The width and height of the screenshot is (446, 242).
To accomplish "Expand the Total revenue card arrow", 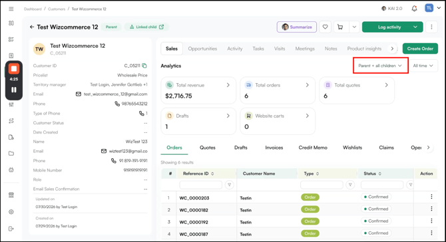I will click(x=228, y=85).
